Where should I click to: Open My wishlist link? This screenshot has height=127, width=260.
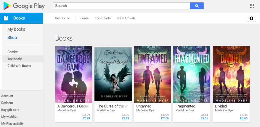pyautogui.click(x=9, y=117)
